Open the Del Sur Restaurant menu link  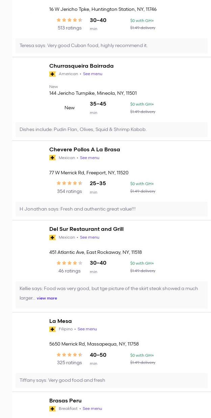[89, 237]
